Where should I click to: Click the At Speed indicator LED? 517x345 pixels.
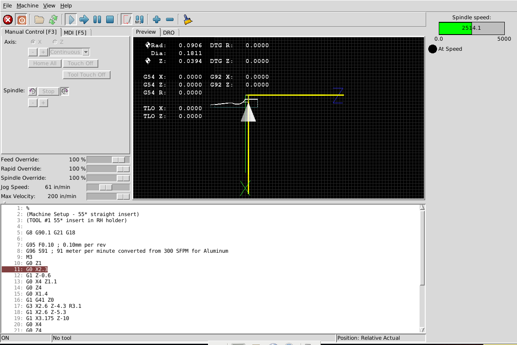433,49
